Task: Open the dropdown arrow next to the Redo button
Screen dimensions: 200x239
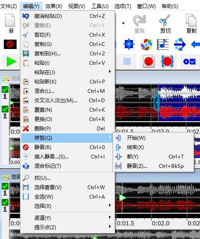Action: [x=124, y=23]
